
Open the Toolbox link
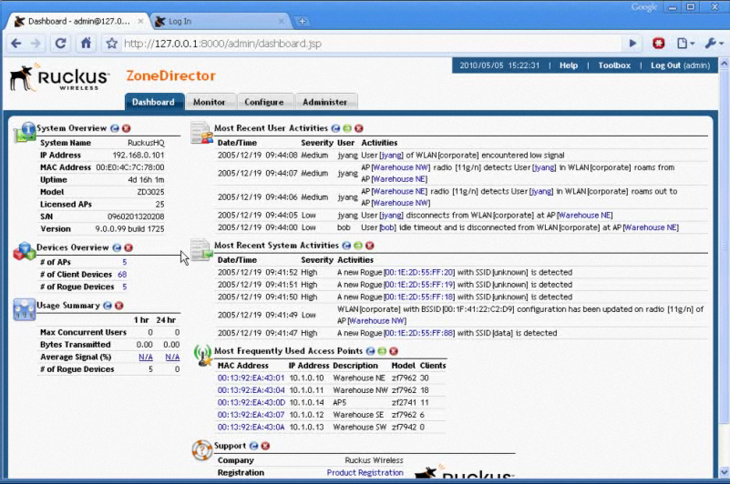tap(614, 66)
